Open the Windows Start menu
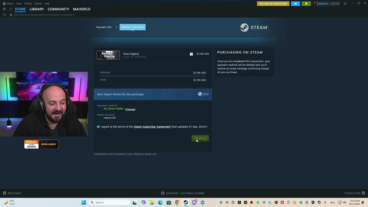This screenshot has height=207, width=368. pyautogui.click(x=84, y=202)
